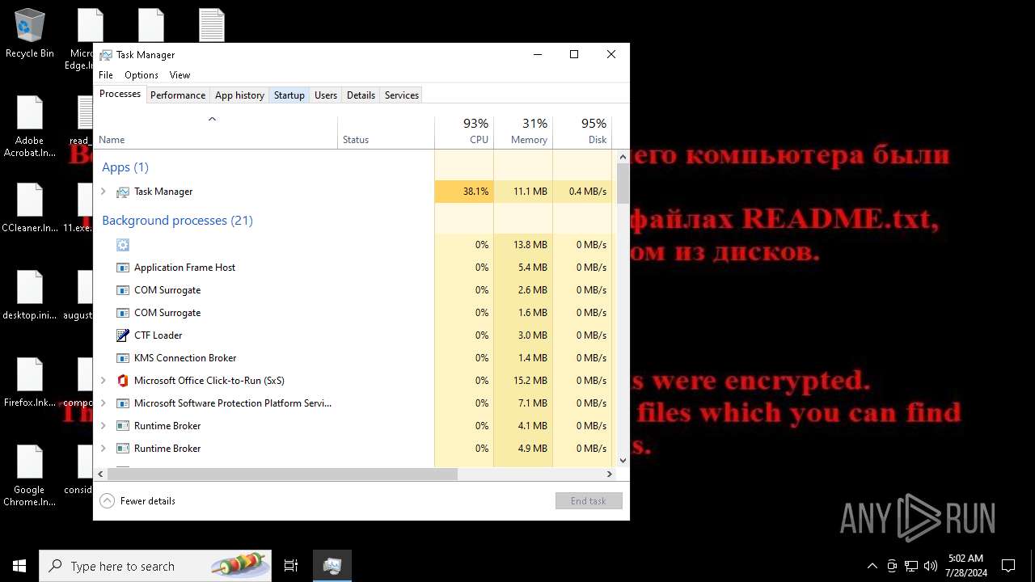Expand the second Runtime Broker row

(103, 449)
